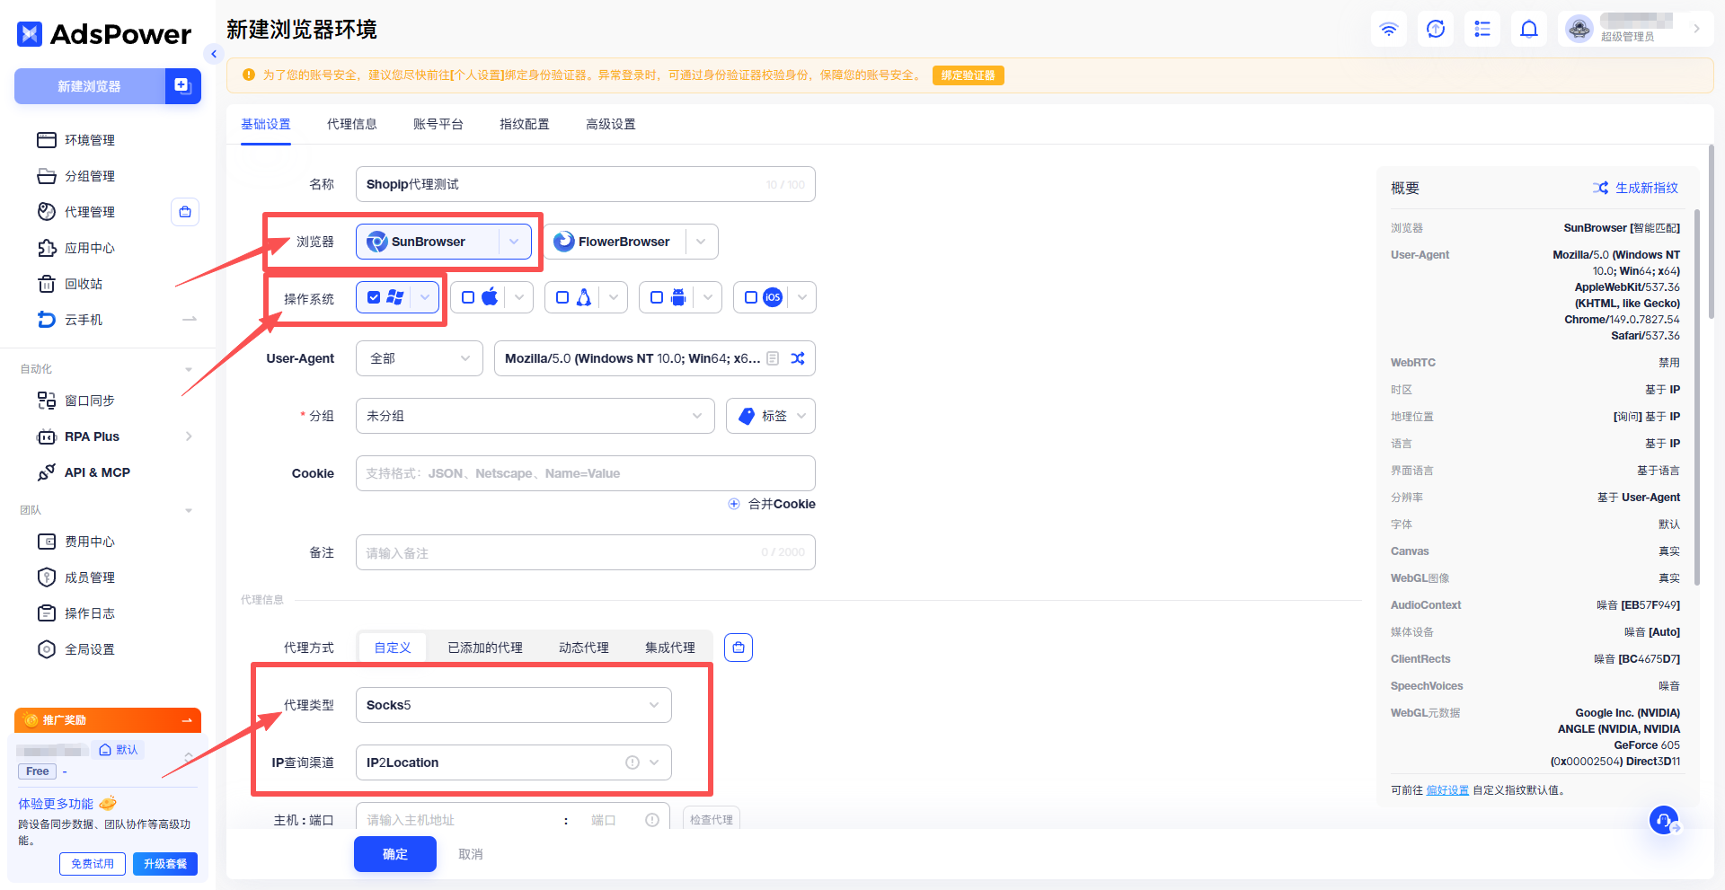Open the IP查询渠道 IP2Location dropdown
Screen dimensions: 1725x890
point(514,762)
